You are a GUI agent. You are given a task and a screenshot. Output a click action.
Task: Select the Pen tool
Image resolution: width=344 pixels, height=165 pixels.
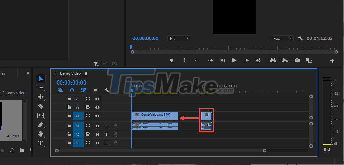coord(41,125)
